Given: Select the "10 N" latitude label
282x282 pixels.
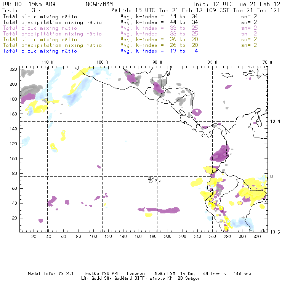Looking at the screenshot, I should coord(275,122).
